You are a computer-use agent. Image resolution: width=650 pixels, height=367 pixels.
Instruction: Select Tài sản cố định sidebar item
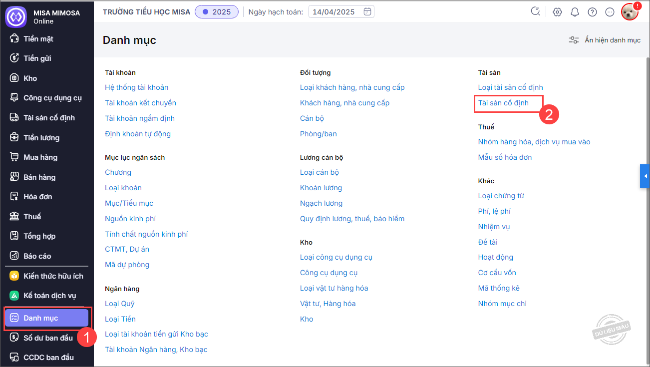pos(49,118)
